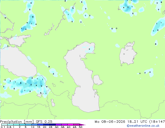Click the '25' legend scale label
Viewport: 165px width, 128px height.
pos(50,127)
